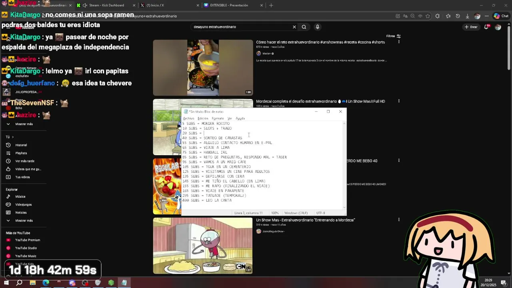Screen dimensions: 512x288
Task: Open Notepad Edición menu
Action: point(203,118)
